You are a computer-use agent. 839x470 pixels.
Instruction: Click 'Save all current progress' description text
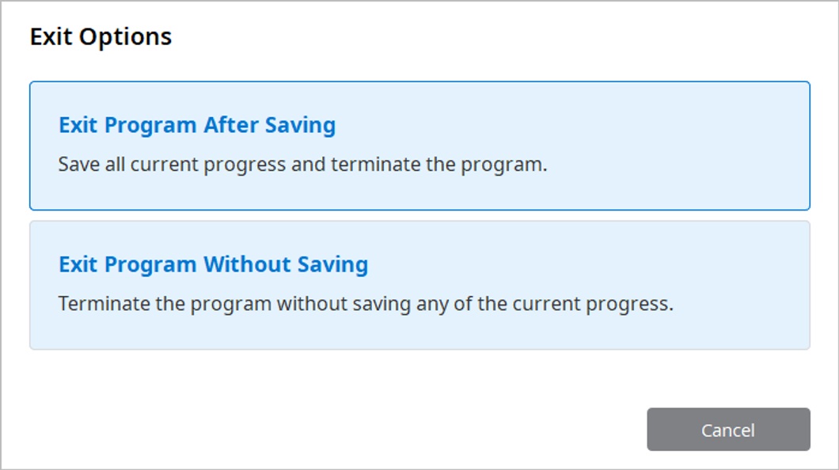pos(302,164)
